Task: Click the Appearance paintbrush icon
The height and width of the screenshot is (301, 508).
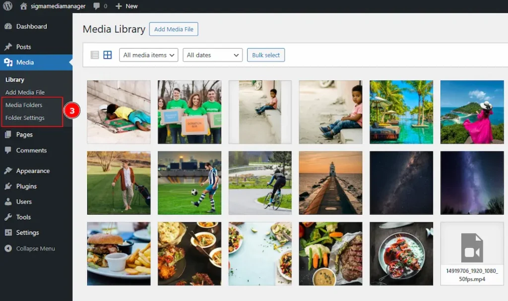Action: pyautogui.click(x=8, y=170)
